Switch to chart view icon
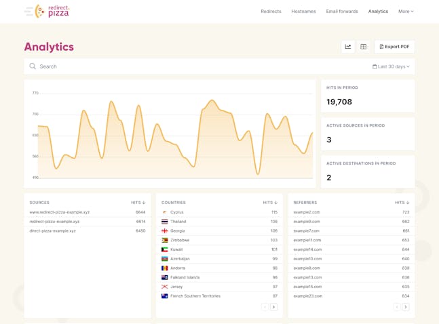439x324 pixels. 348,47
